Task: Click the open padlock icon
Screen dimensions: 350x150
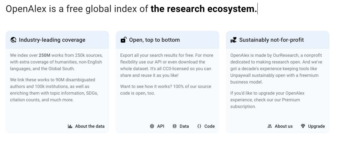Action: pyautogui.click(x=124, y=40)
